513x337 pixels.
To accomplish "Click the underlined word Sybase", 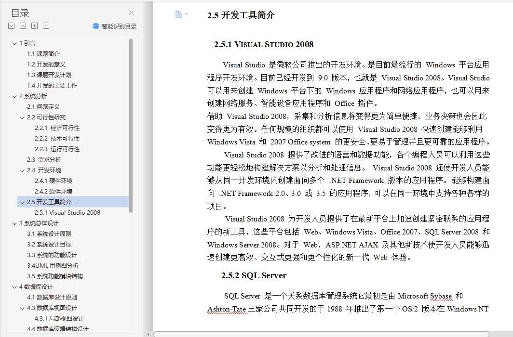I will pos(441,296).
